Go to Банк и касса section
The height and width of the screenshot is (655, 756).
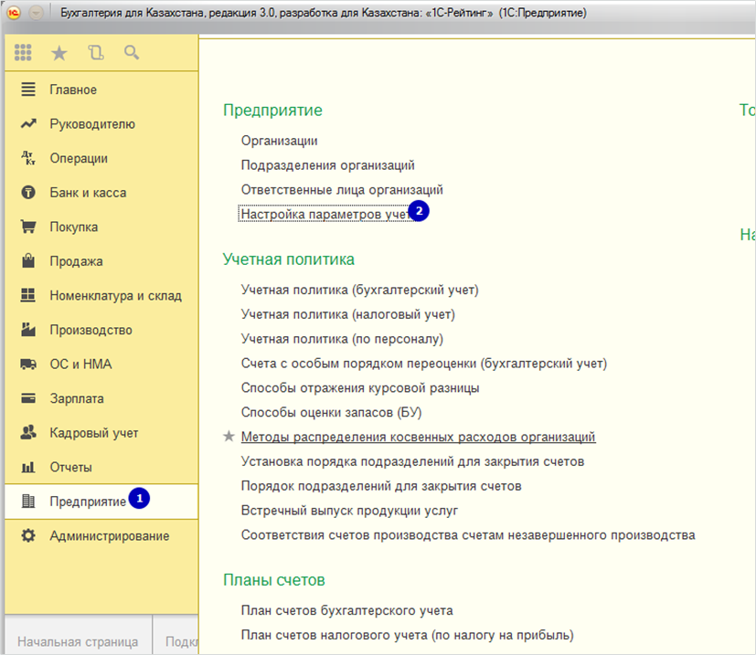point(88,193)
